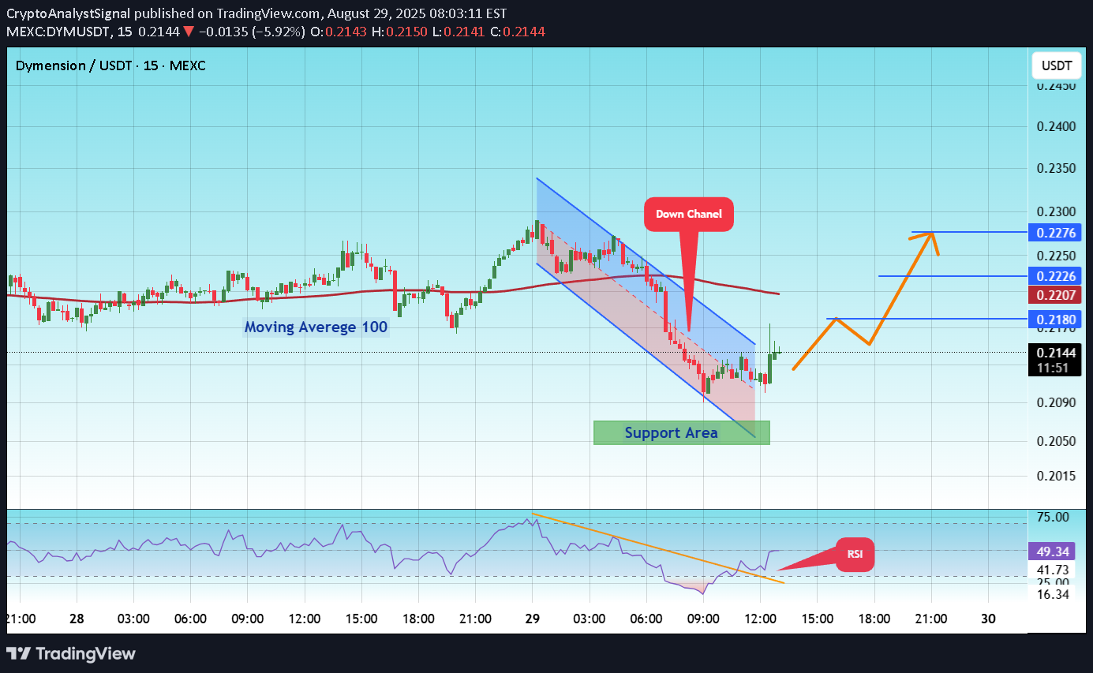Select the red RSI callout label
Viewport: 1093px width, 673px height.
(x=855, y=554)
